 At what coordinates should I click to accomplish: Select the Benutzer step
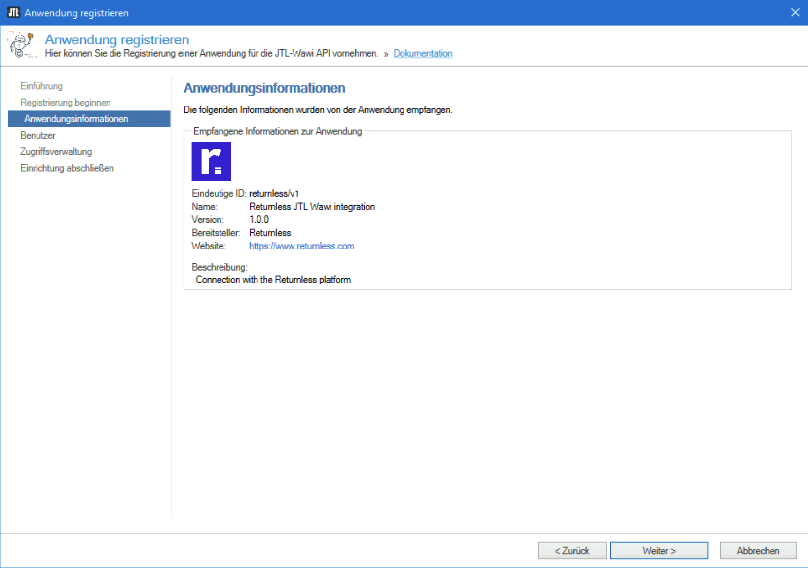(38, 135)
